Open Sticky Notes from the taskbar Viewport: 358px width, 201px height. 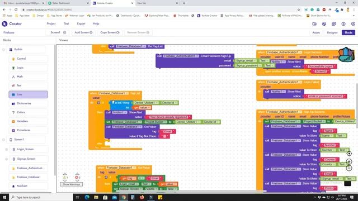(x=160, y=197)
